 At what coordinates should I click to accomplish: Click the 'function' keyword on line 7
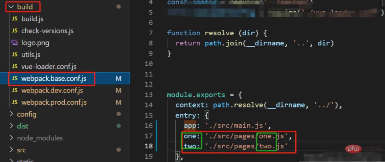(x=184, y=33)
